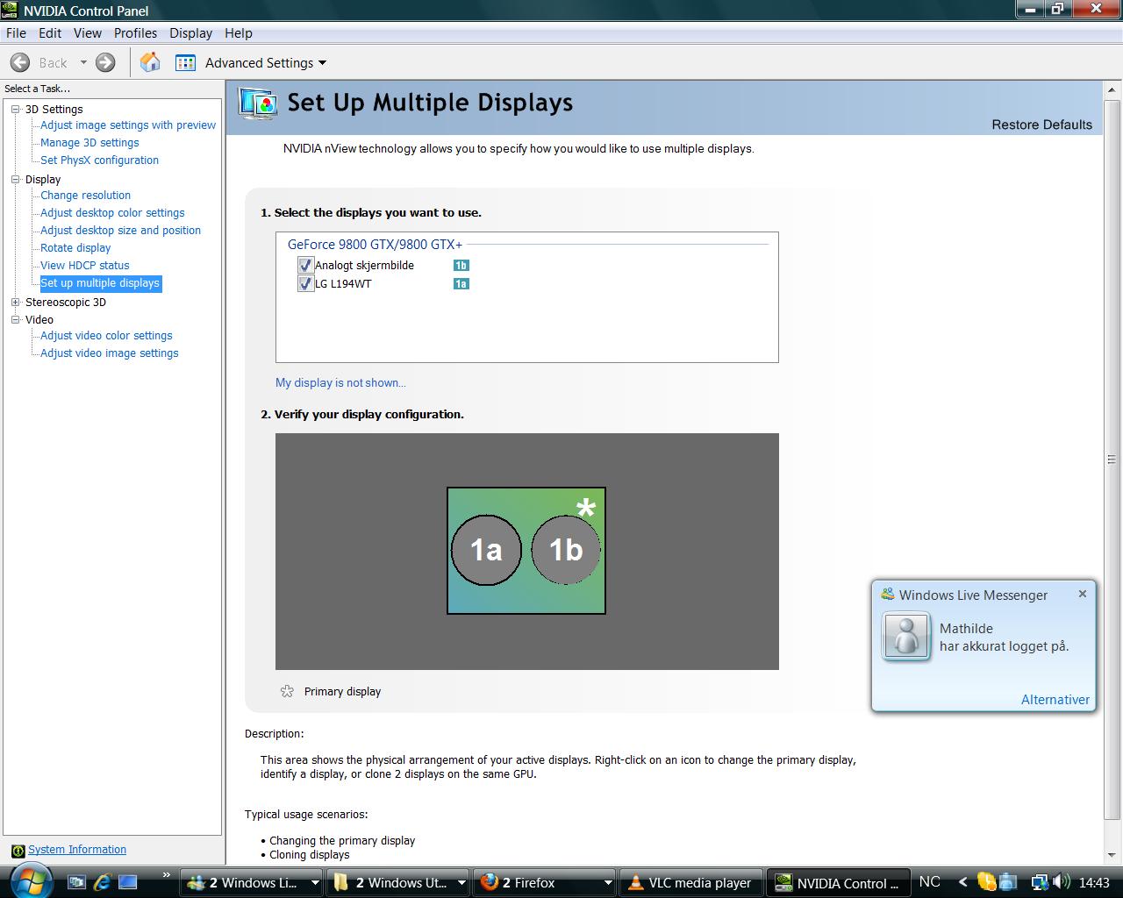
Task: Open Adjust image settings with preview
Action: (128, 125)
